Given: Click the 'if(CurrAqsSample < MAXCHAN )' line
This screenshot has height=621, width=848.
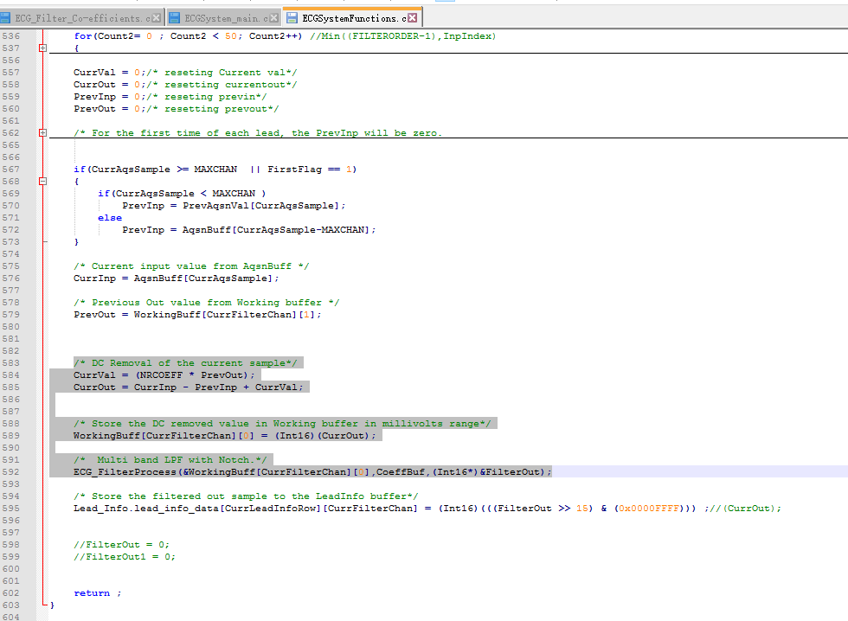Looking at the screenshot, I should click(182, 194).
